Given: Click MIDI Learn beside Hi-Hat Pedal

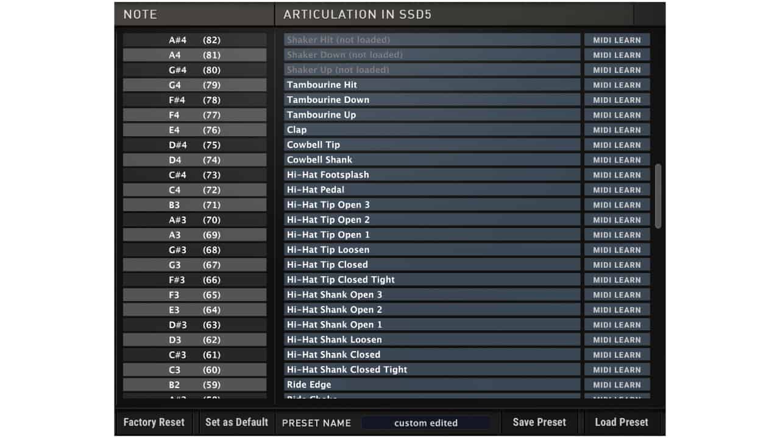Looking at the screenshot, I should [x=617, y=190].
